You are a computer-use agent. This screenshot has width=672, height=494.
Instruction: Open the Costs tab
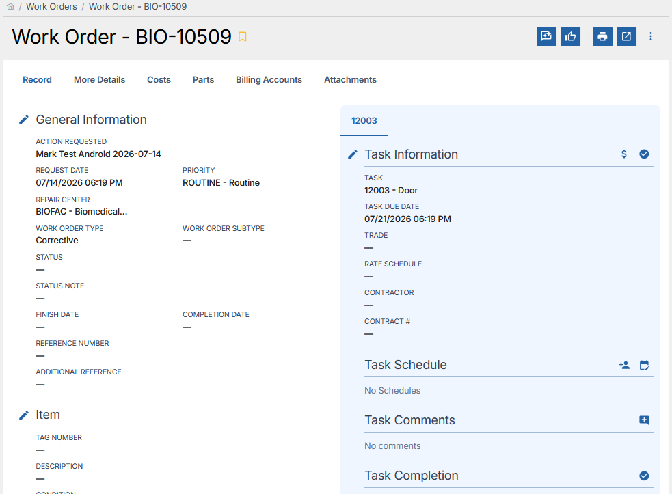click(x=159, y=80)
